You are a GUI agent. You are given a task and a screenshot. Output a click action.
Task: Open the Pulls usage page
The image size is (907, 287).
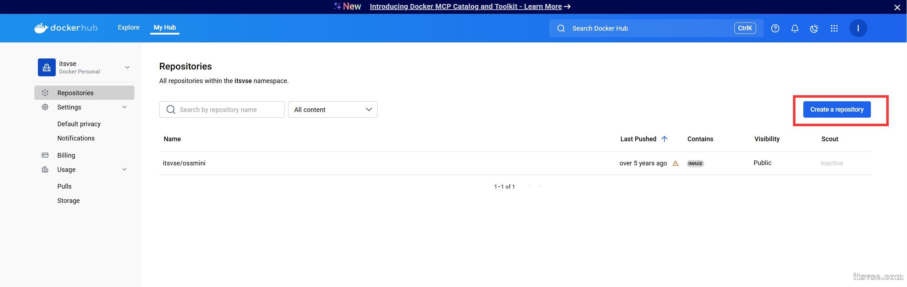[x=64, y=186]
